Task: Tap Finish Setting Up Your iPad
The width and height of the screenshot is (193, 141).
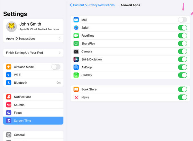Action: coord(33,53)
